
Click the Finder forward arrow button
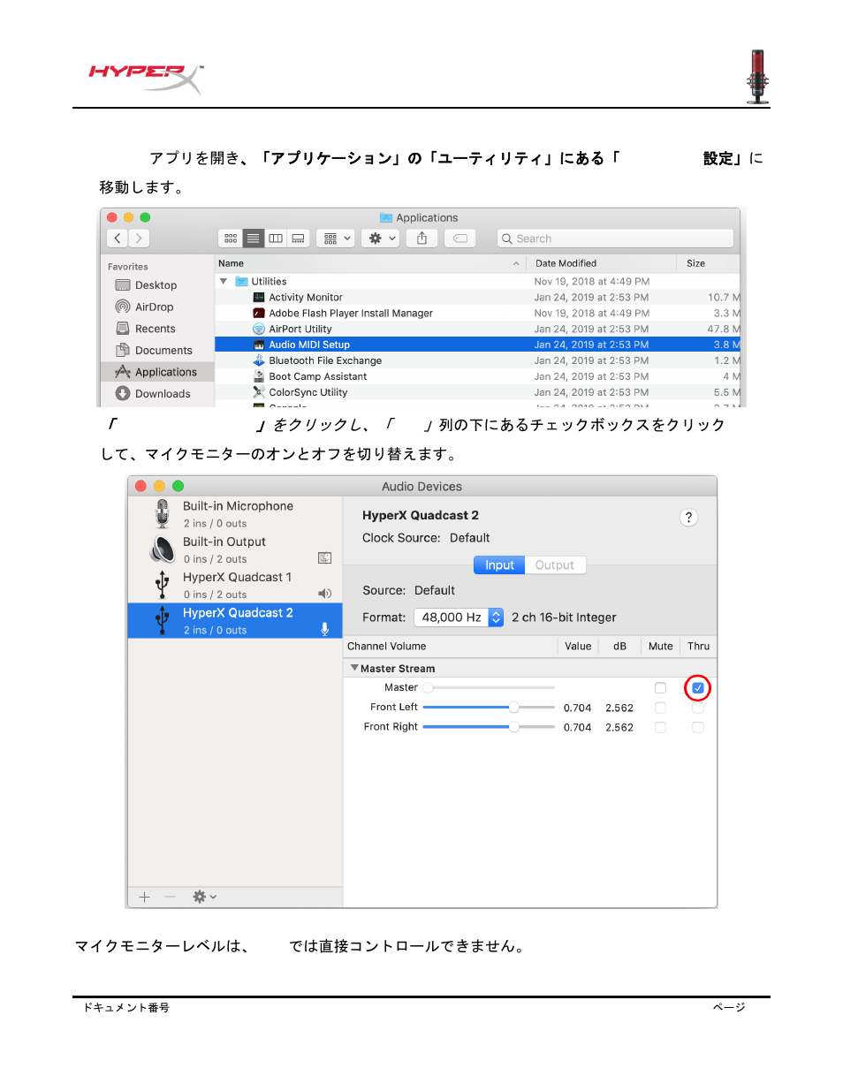139,239
